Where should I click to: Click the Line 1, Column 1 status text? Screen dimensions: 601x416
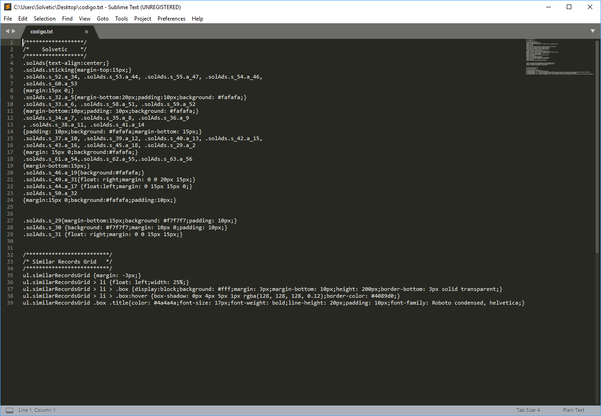coord(37,410)
